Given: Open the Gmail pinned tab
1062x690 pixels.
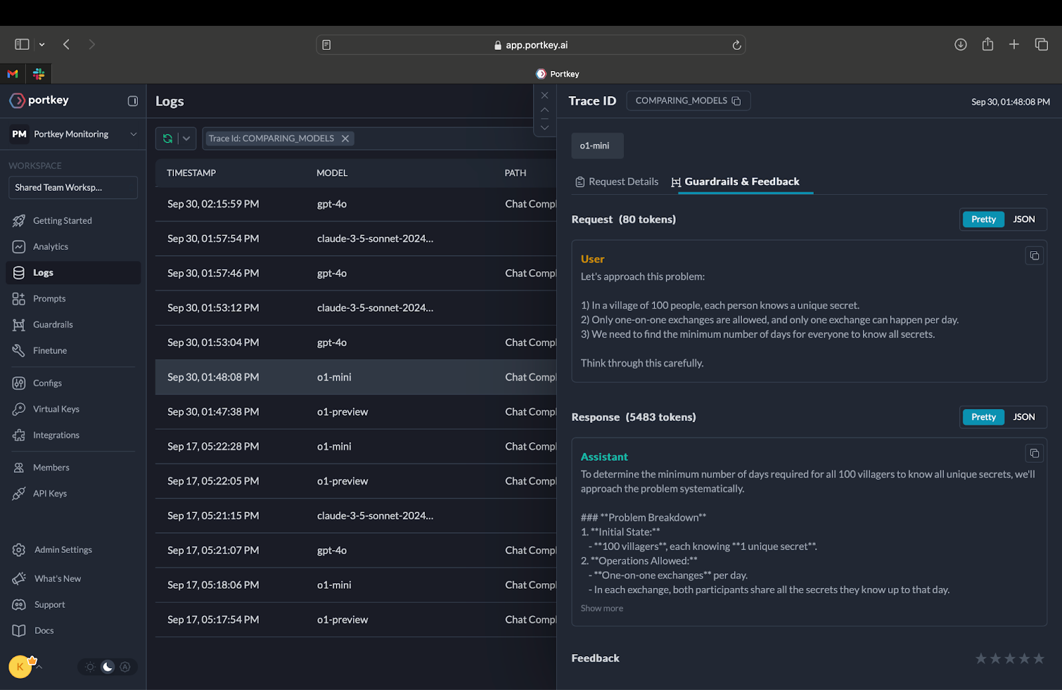Looking at the screenshot, I should pos(13,74).
